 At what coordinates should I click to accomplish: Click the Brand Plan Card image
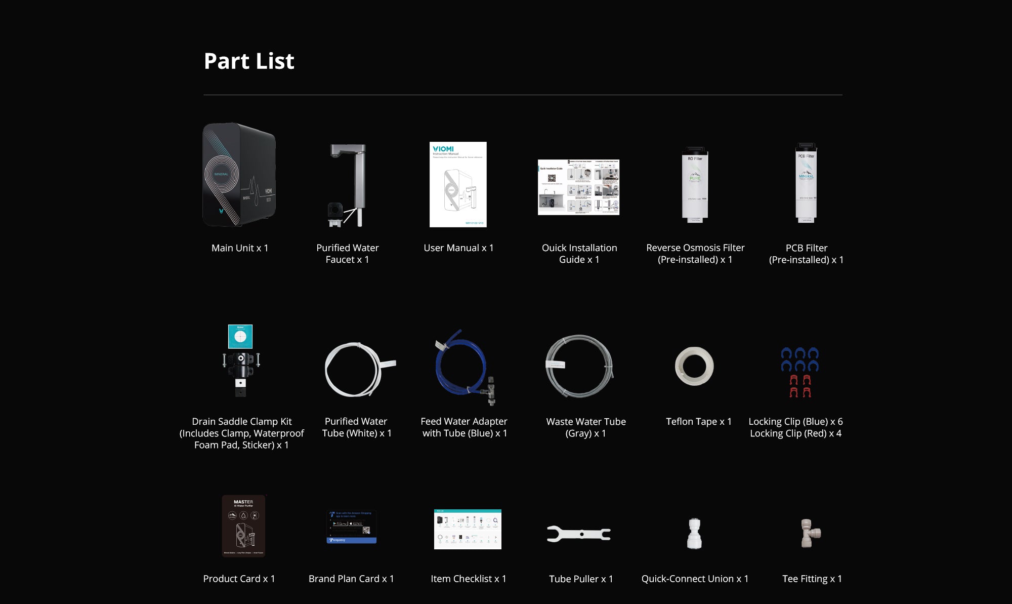351,527
